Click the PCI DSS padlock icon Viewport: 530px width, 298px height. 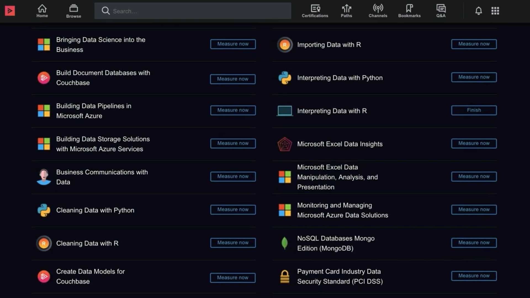tap(285, 276)
